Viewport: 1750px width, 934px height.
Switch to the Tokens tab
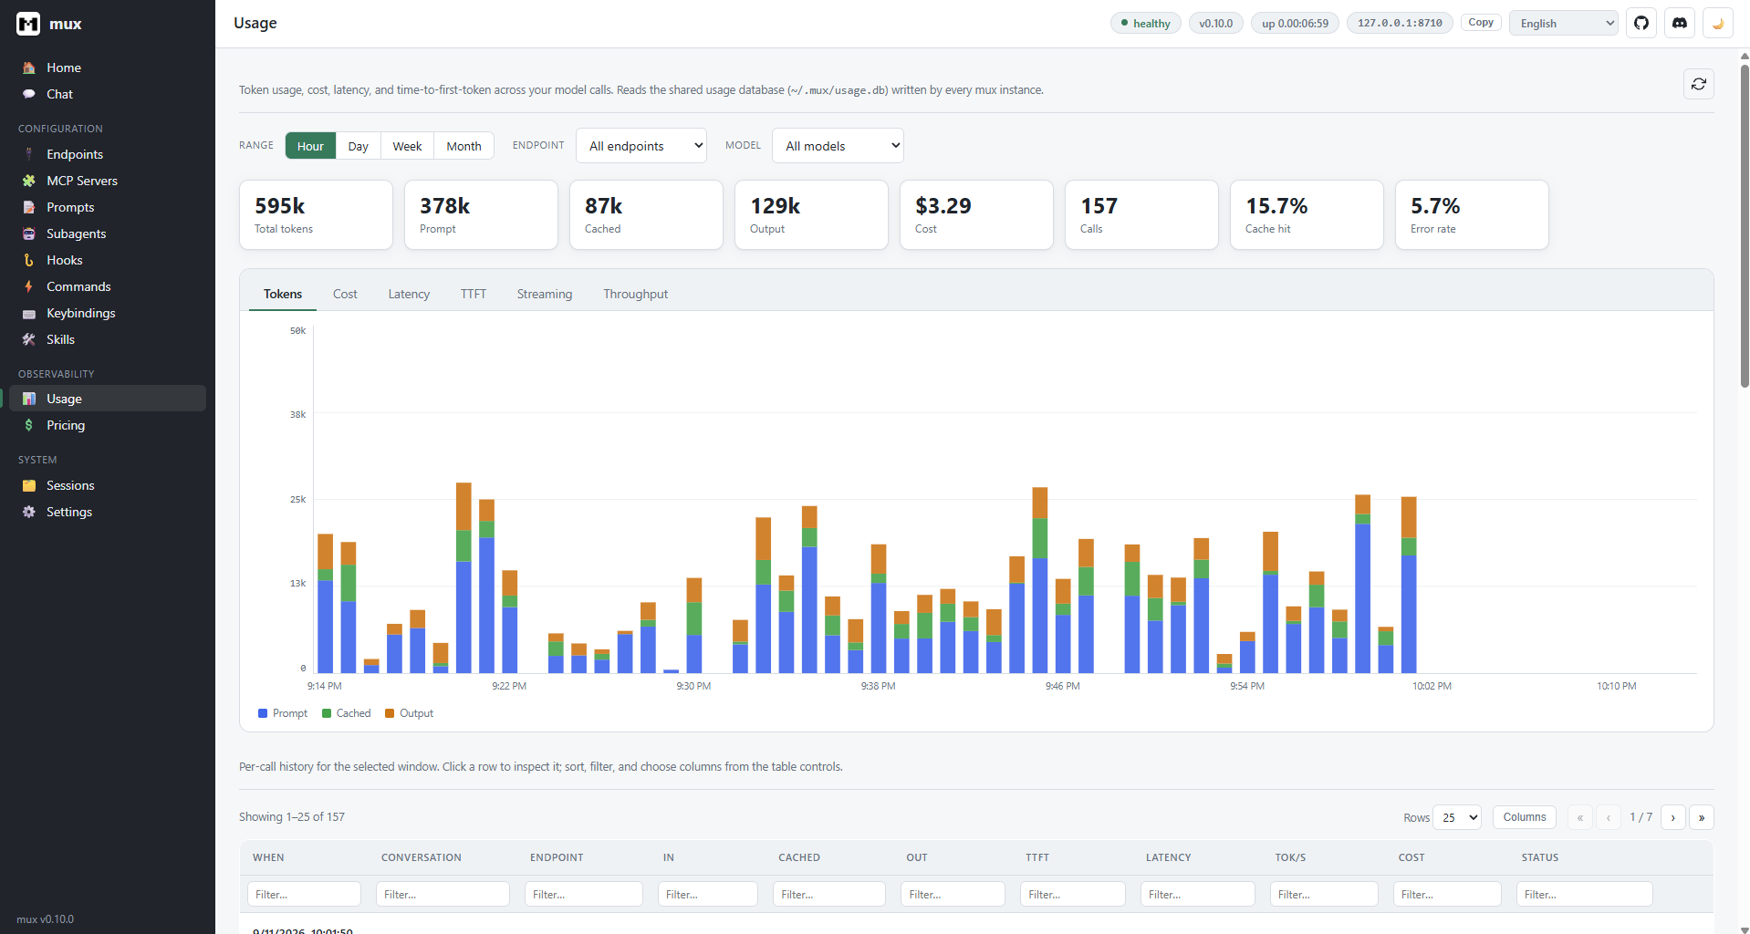[x=283, y=294]
